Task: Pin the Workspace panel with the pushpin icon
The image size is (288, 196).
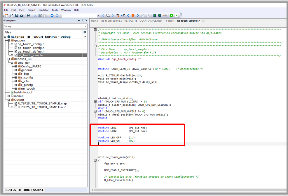Action: pos(83,21)
